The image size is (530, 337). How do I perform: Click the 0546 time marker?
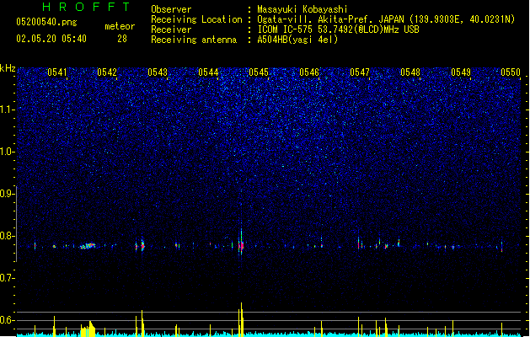[x=309, y=72]
